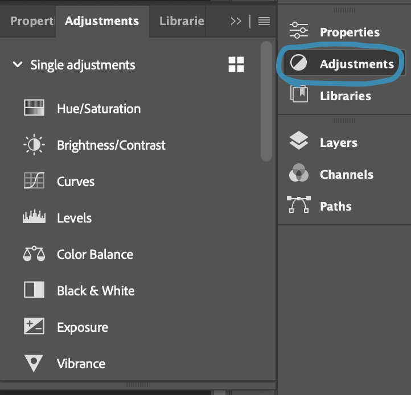Switch to the Properties tab

(32, 21)
